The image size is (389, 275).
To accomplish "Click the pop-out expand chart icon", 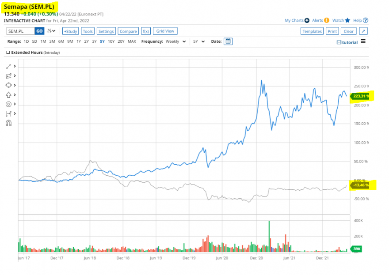I will [x=363, y=31].
